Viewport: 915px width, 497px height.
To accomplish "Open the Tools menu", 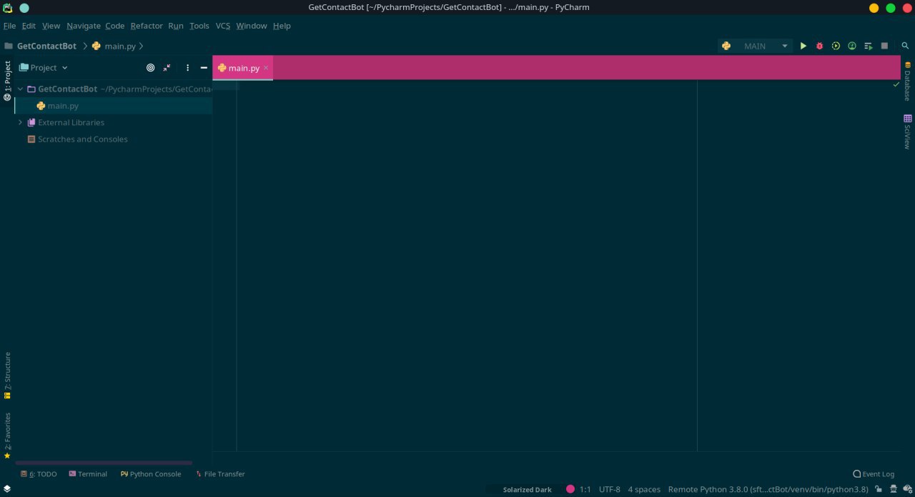I will (199, 26).
